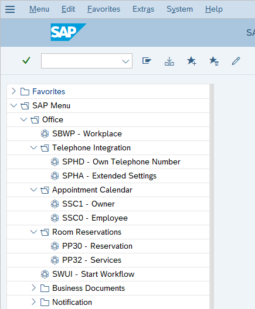Select the Office tree label

pos(53,120)
